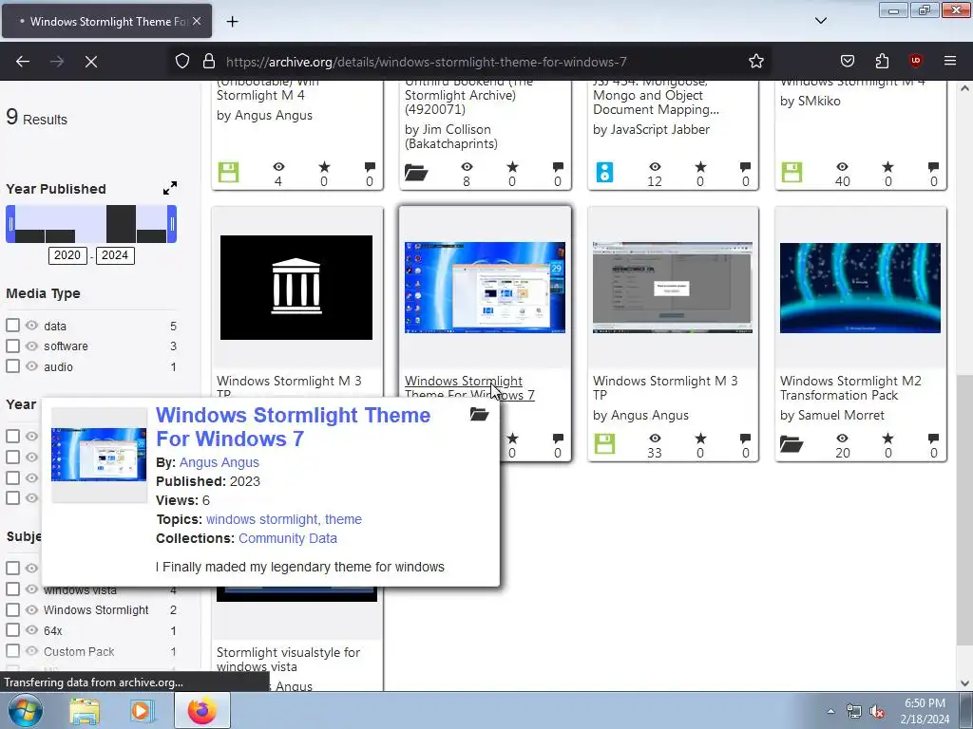
Task: Save page to Pocket icon
Action: (847, 62)
